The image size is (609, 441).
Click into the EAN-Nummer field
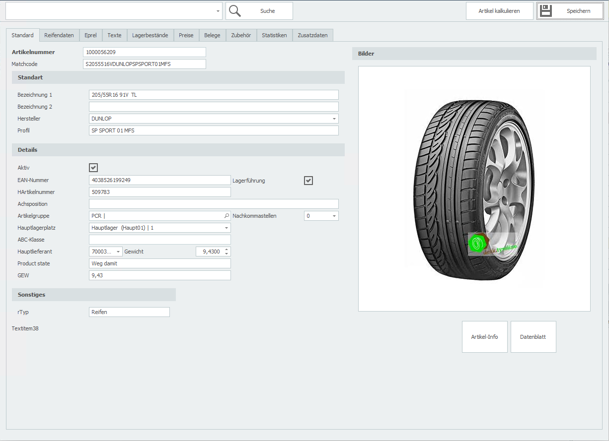[159, 180]
